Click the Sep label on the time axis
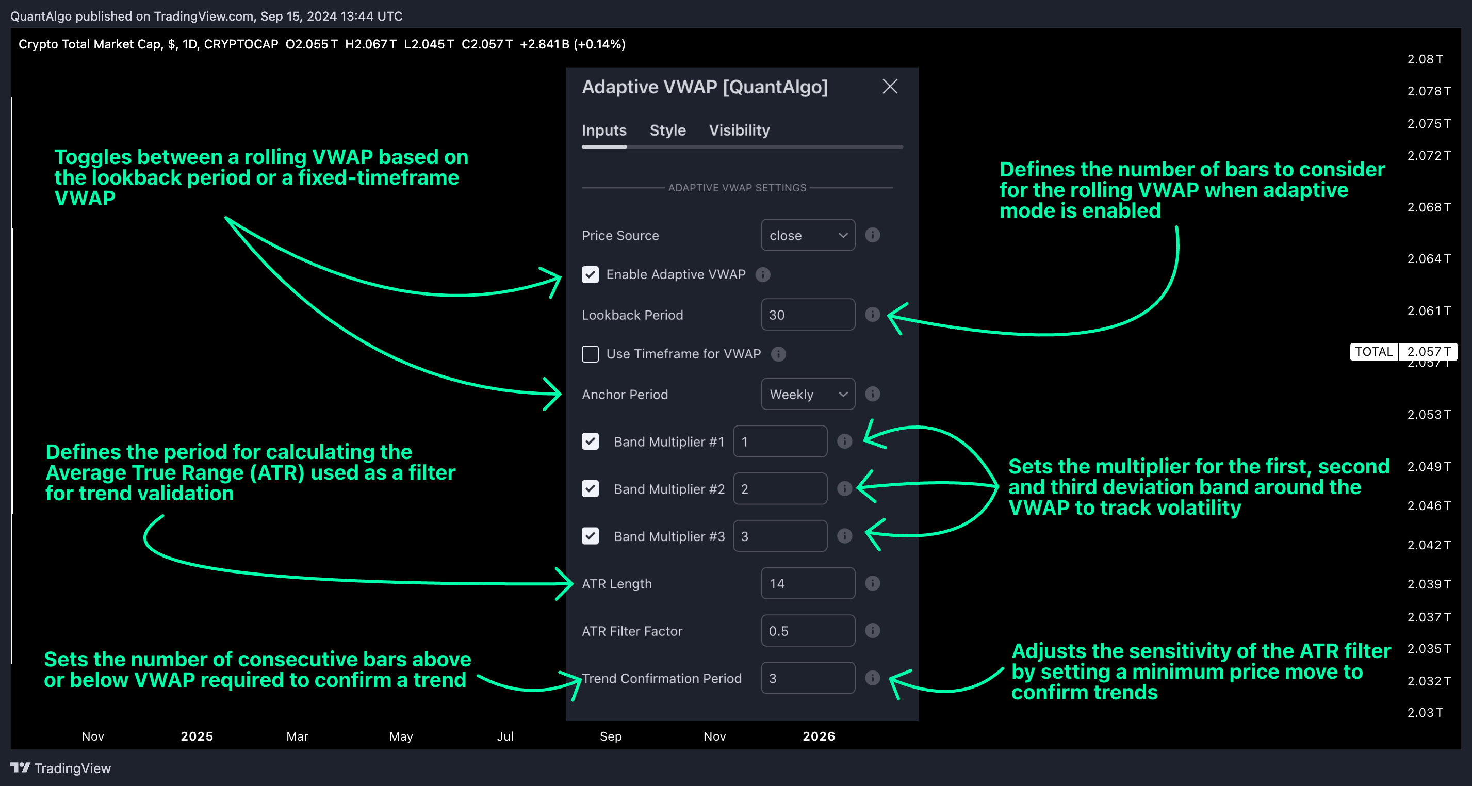The width and height of the screenshot is (1472, 786). point(610,736)
